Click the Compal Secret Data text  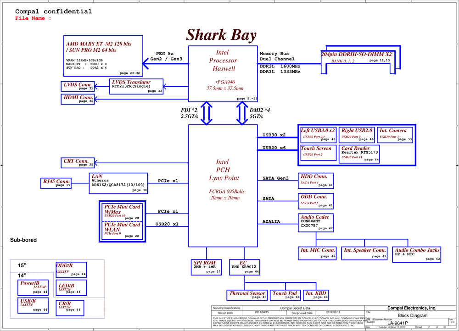click(295, 308)
